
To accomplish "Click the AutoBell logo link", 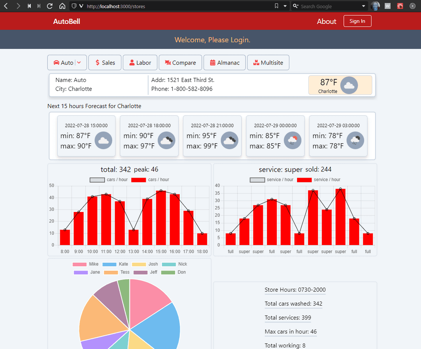I will coord(67,21).
